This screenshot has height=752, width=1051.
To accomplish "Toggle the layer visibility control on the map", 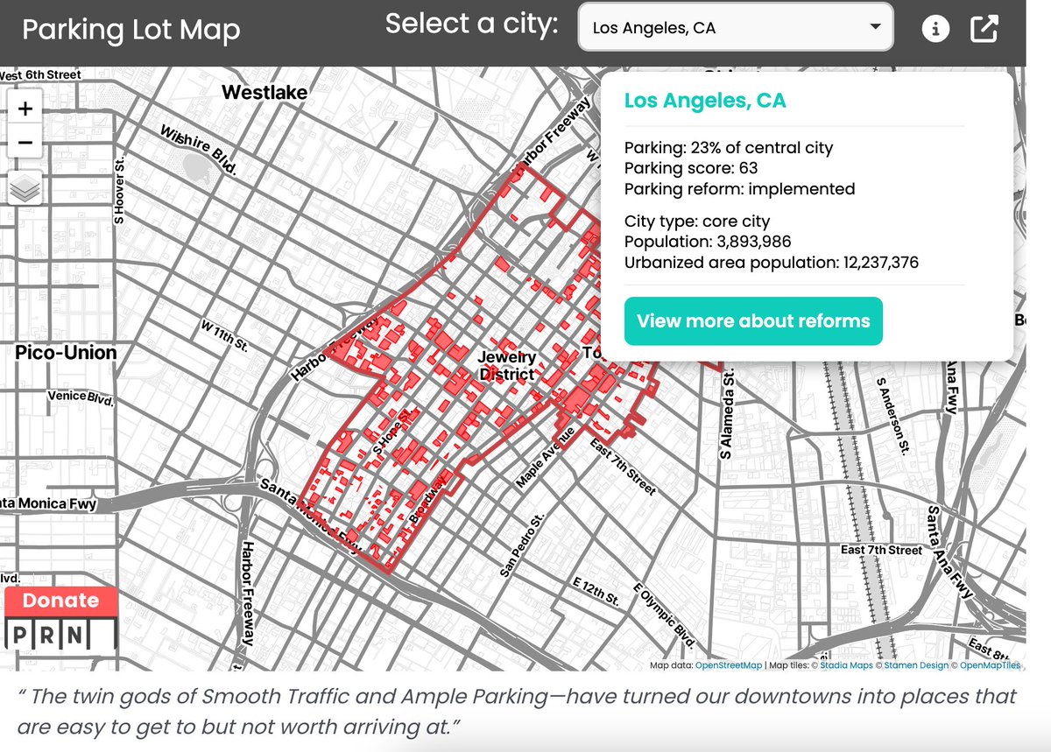I will (25, 186).
